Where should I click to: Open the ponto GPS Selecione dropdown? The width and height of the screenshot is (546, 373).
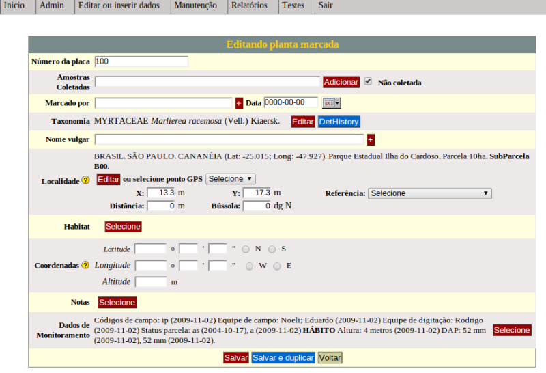(x=231, y=179)
